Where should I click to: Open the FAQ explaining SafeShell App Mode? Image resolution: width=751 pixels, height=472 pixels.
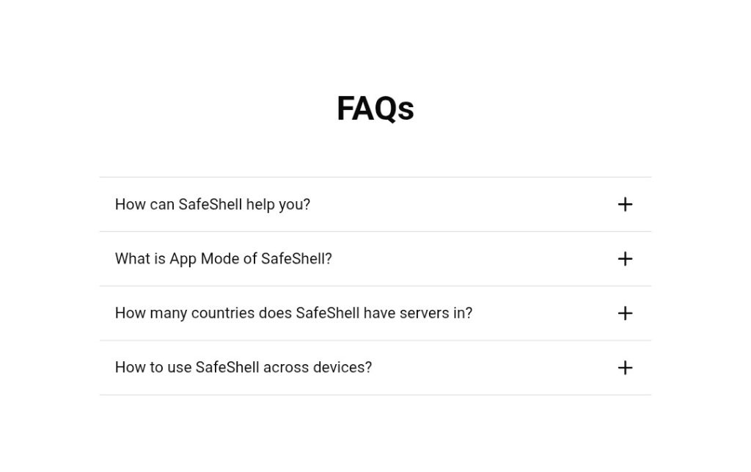click(x=224, y=259)
